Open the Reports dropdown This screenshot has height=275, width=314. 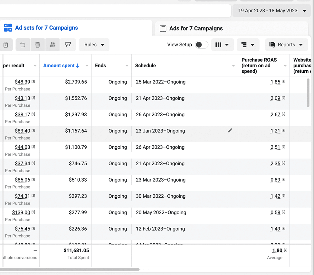tap(286, 45)
